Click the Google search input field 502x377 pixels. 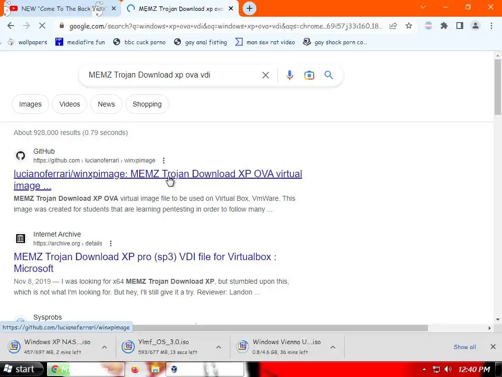coord(173,75)
